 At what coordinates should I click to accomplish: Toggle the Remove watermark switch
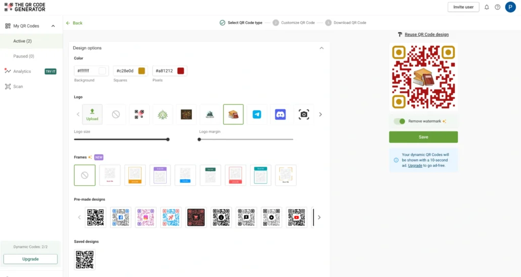click(400, 121)
